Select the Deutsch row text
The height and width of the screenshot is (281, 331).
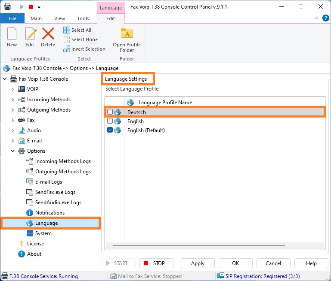point(136,112)
